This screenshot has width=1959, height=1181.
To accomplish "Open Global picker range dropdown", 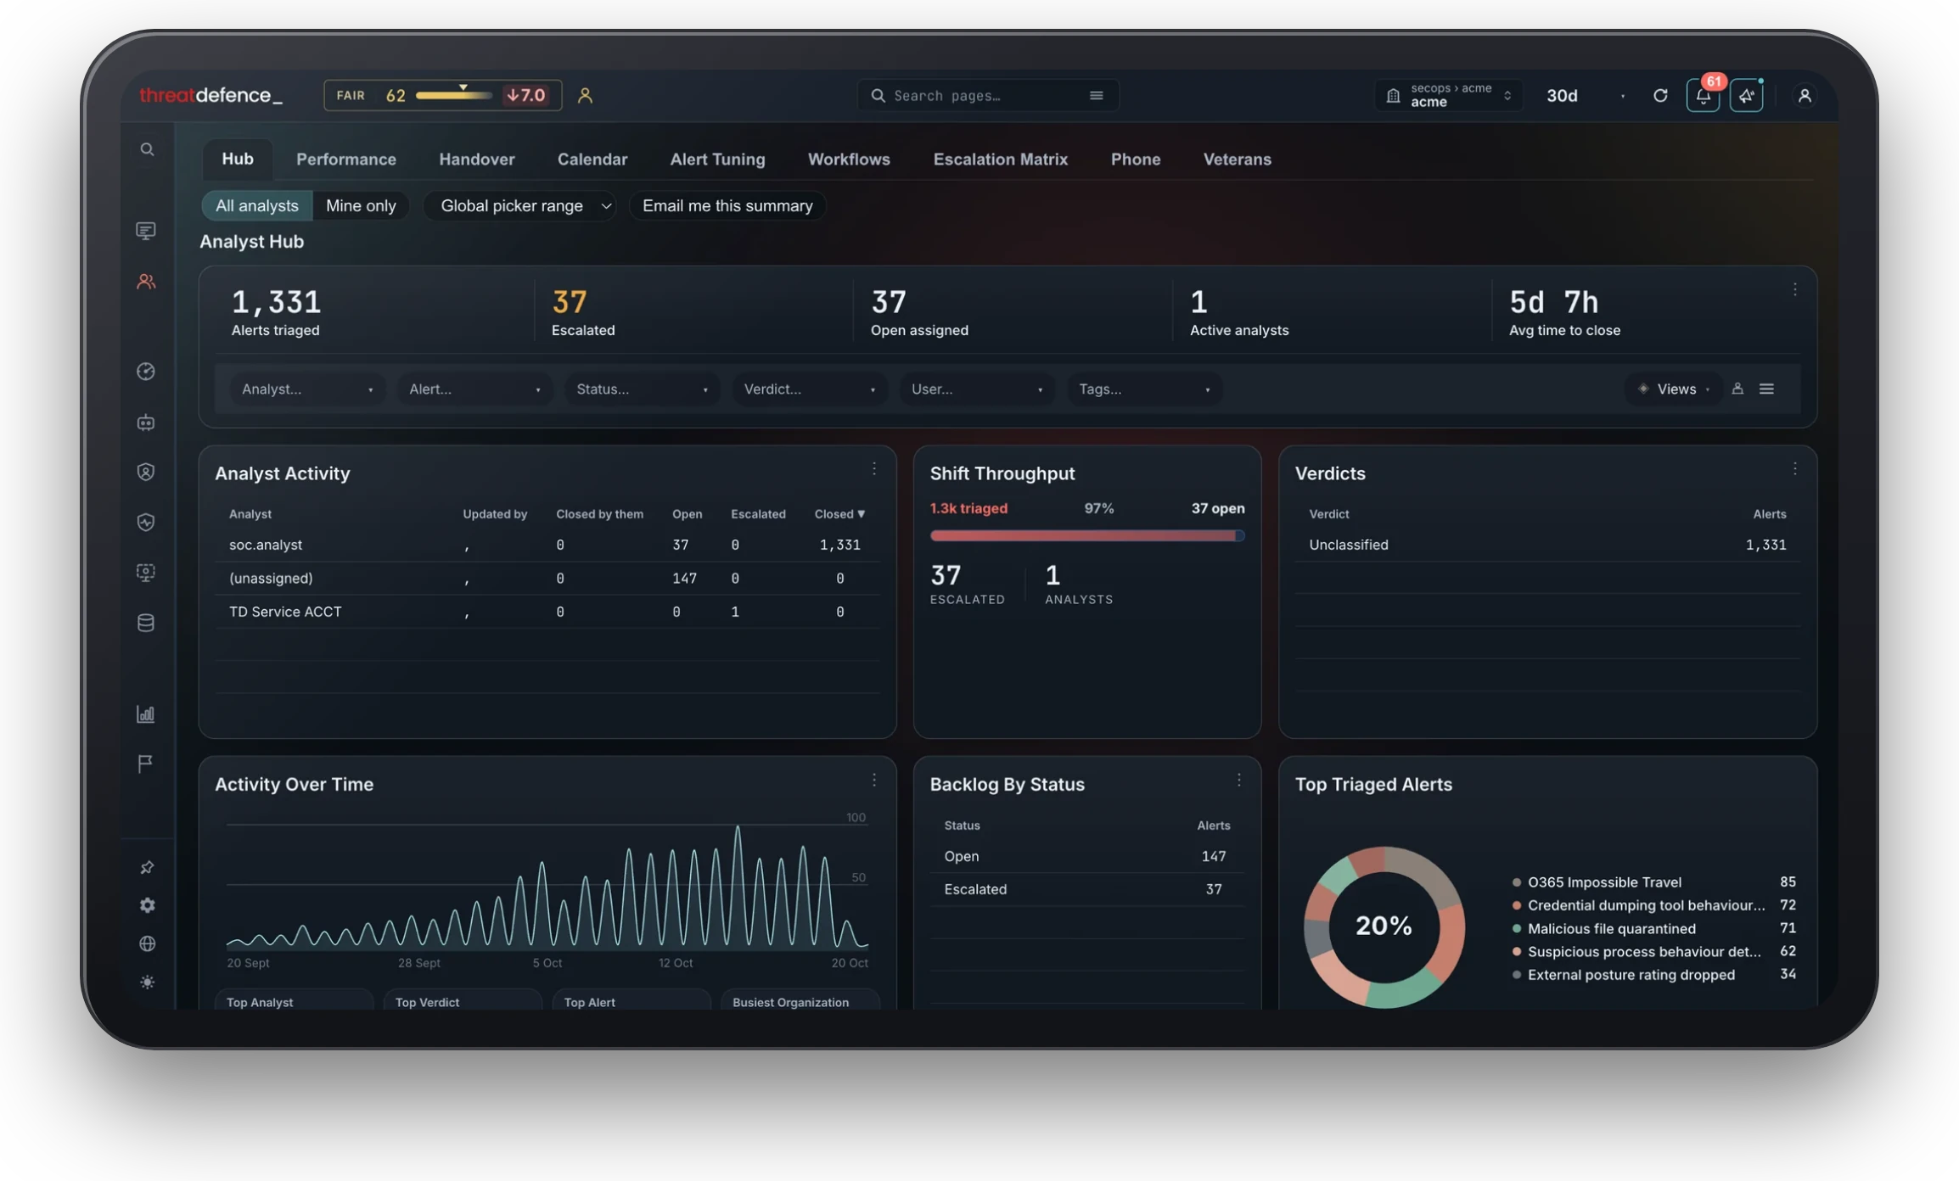I will point(519,205).
